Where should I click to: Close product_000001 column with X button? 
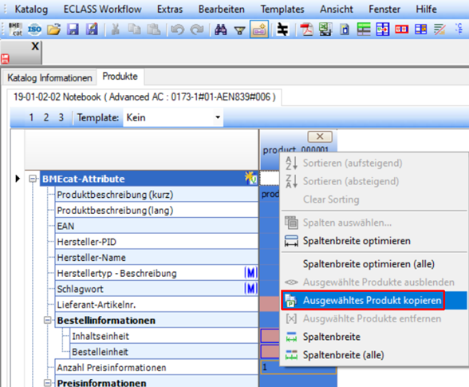pos(320,136)
